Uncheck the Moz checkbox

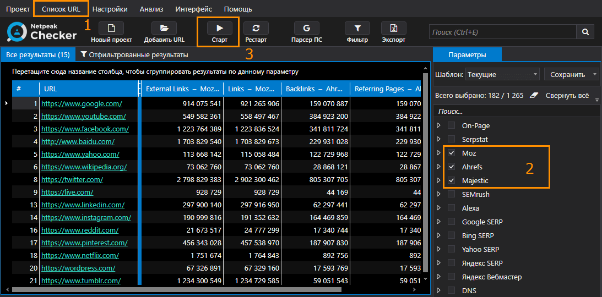(452, 153)
